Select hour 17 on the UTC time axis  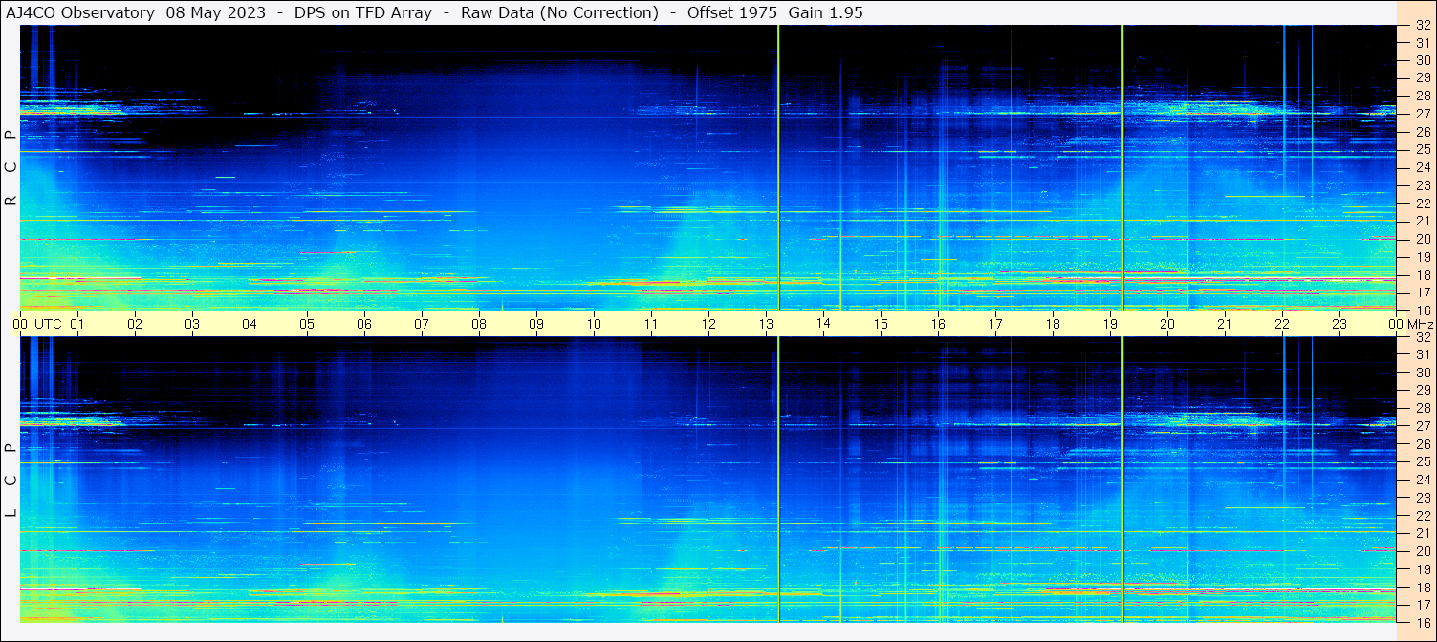[995, 324]
